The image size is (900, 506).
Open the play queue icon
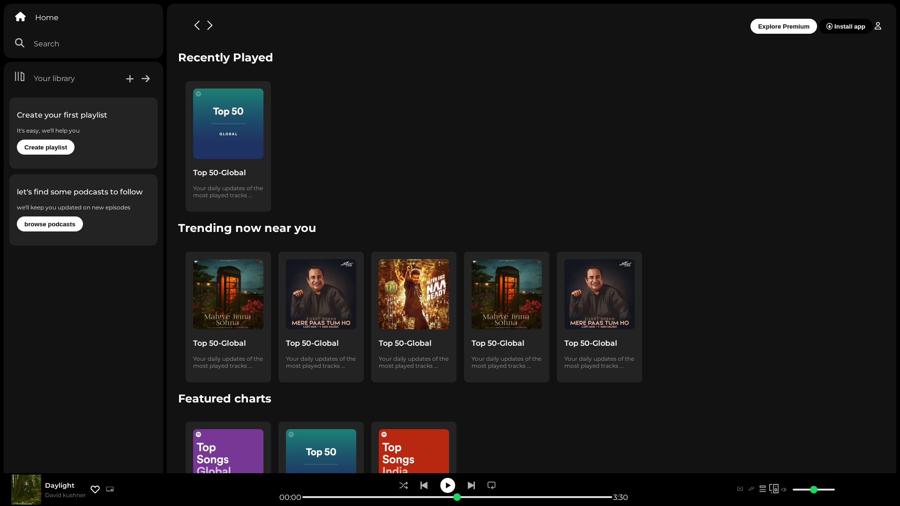763,489
